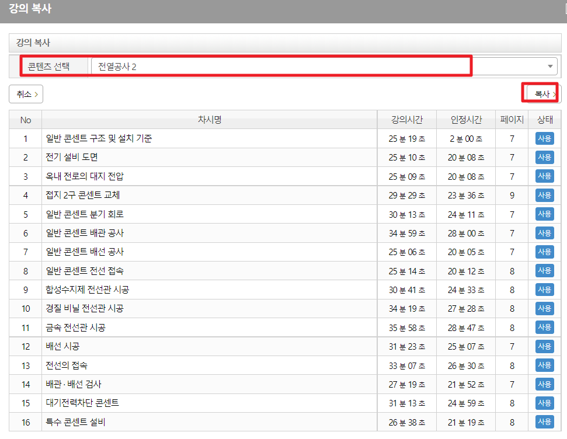567x439 pixels.
Task: Click 사용 badge for 특수 콘센트 설비
Action: (x=544, y=422)
